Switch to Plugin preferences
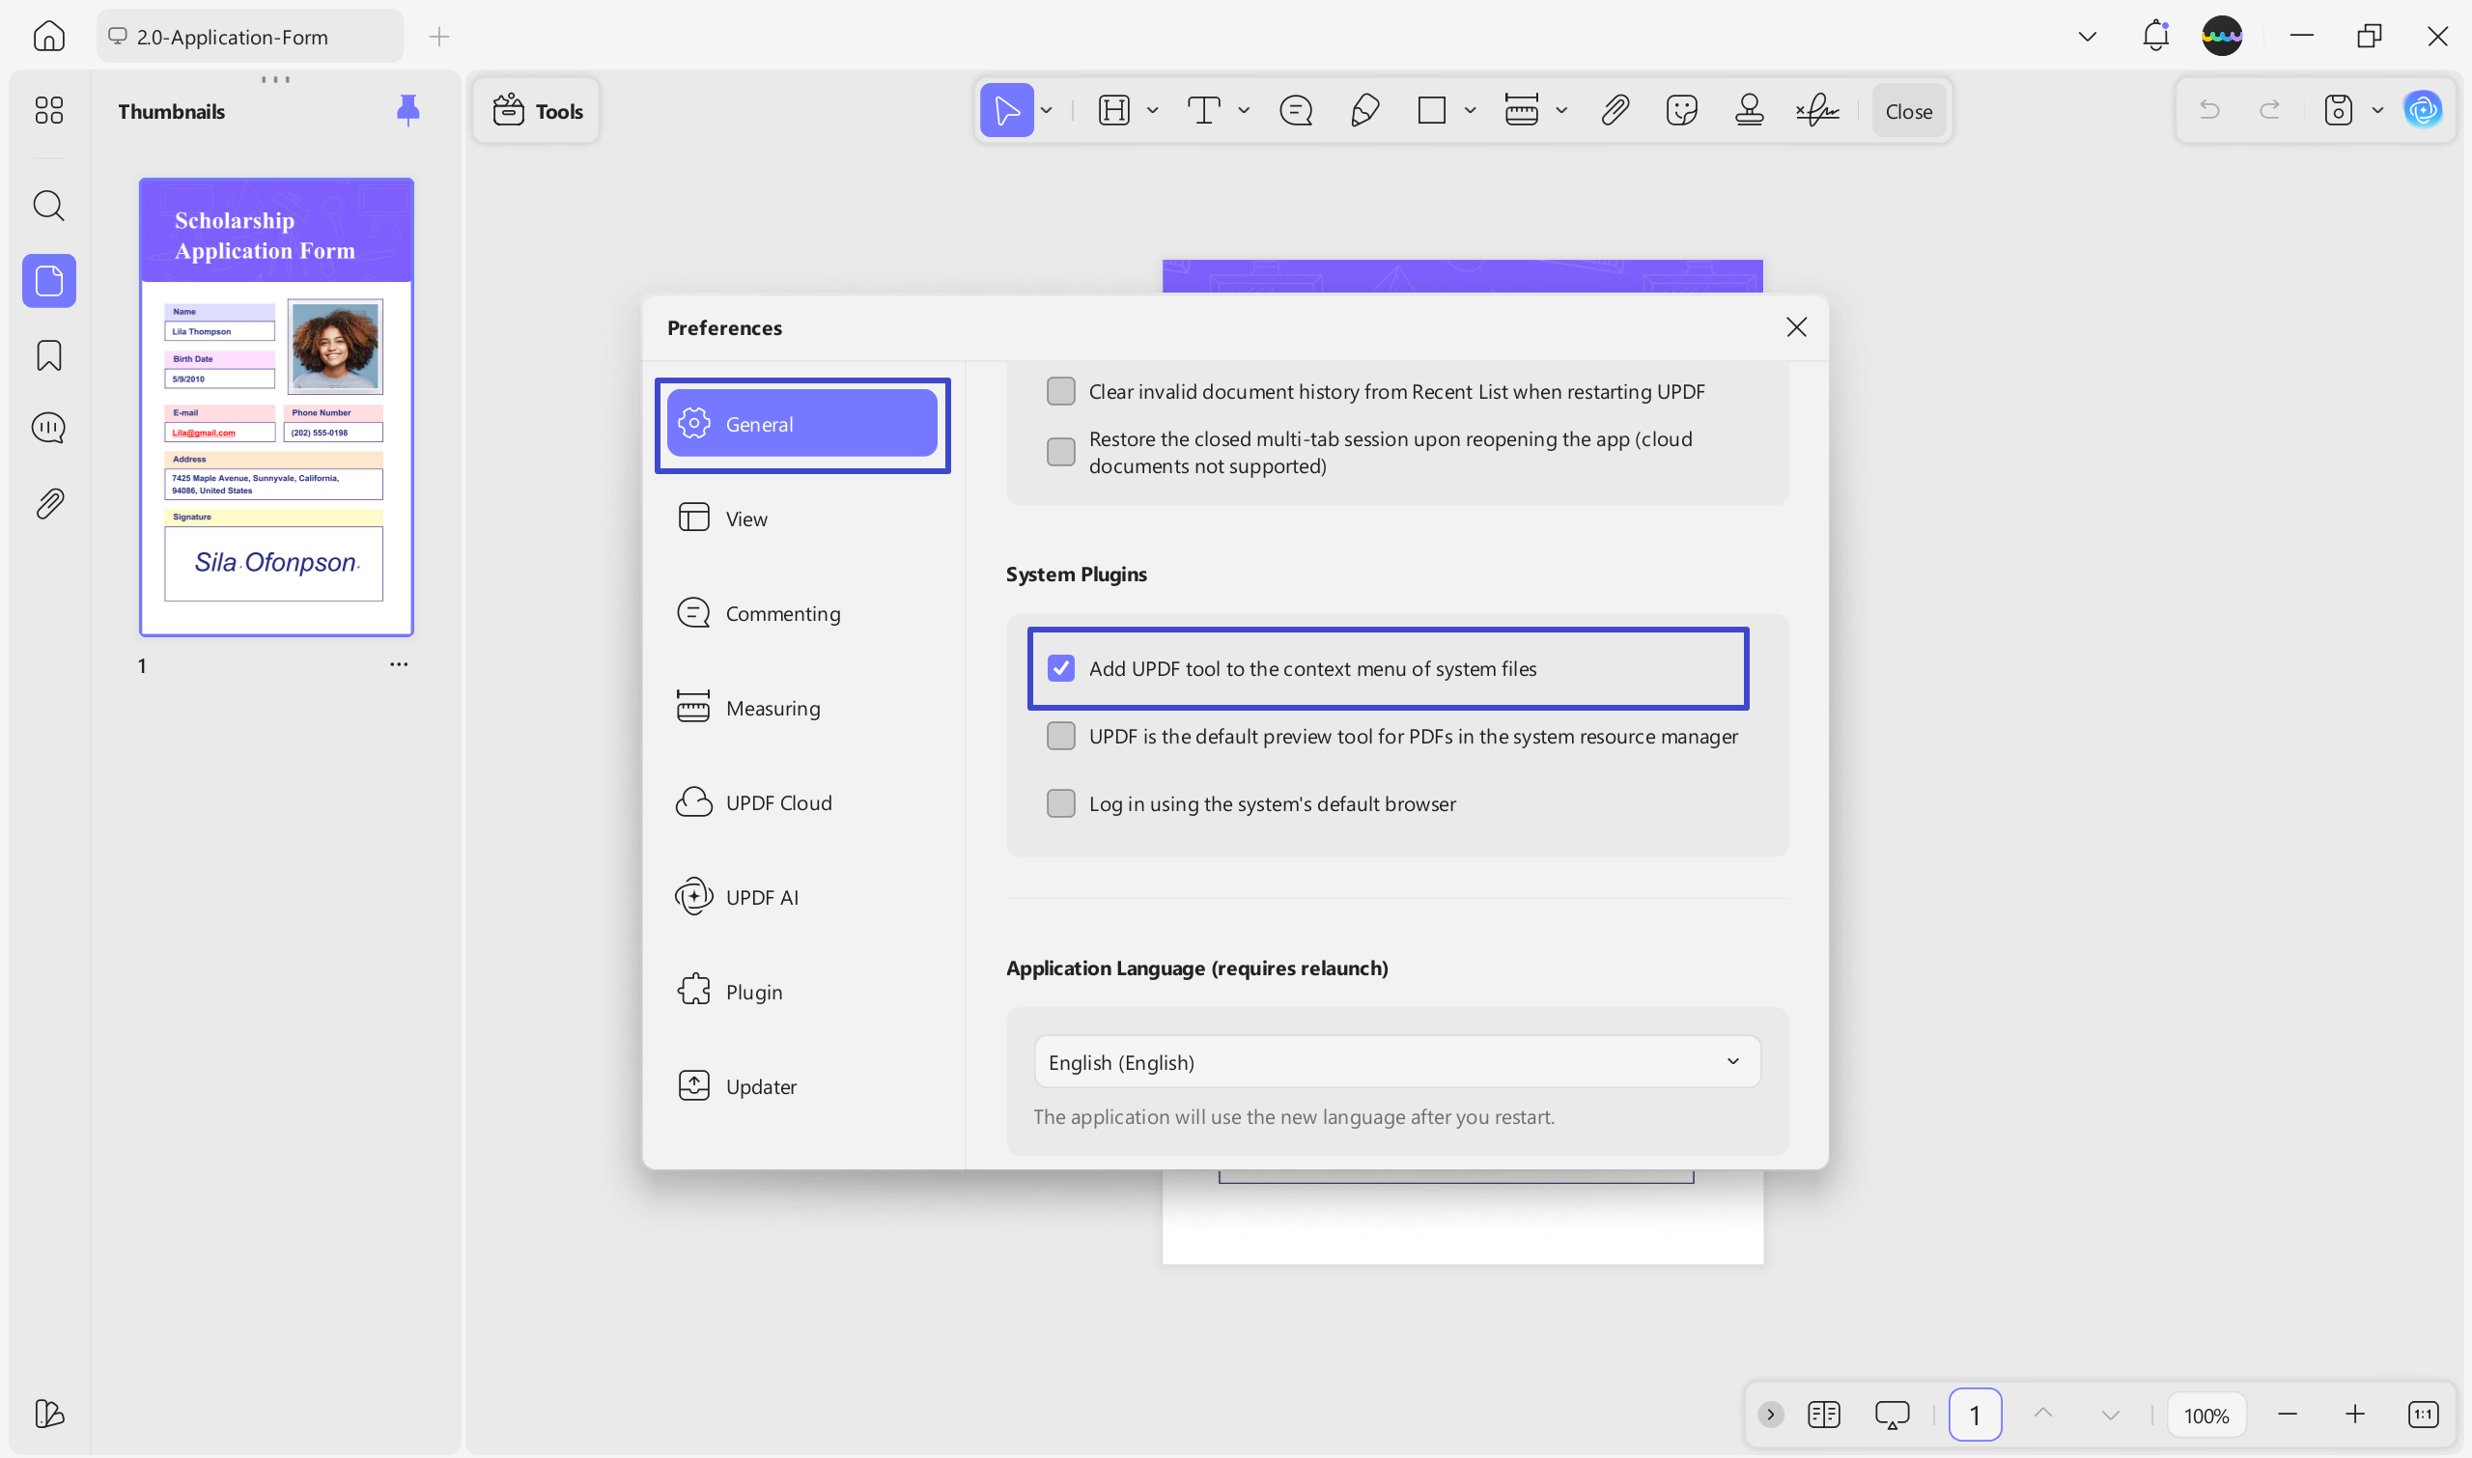 [801, 992]
